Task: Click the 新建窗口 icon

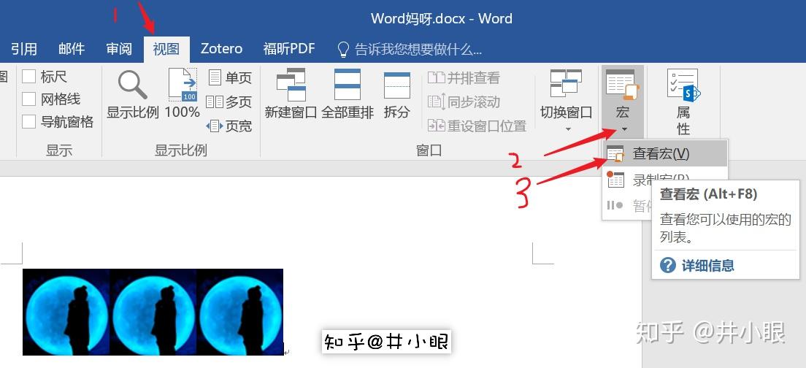Action: tap(291, 84)
